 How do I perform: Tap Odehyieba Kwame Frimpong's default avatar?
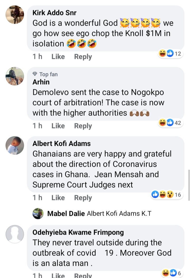click(15, 234)
